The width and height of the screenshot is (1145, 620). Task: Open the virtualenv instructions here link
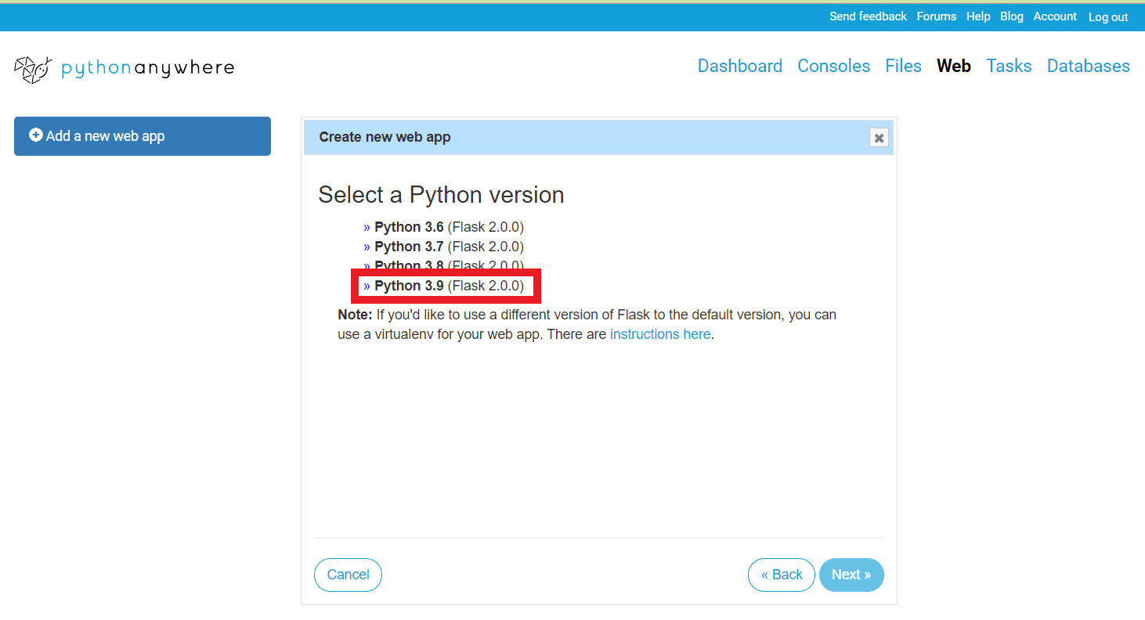coord(659,333)
